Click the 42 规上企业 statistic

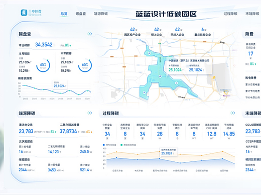click(x=157, y=32)
